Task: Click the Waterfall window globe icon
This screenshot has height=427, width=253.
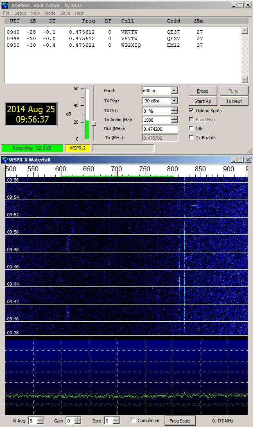Action: tap(5, 159)
